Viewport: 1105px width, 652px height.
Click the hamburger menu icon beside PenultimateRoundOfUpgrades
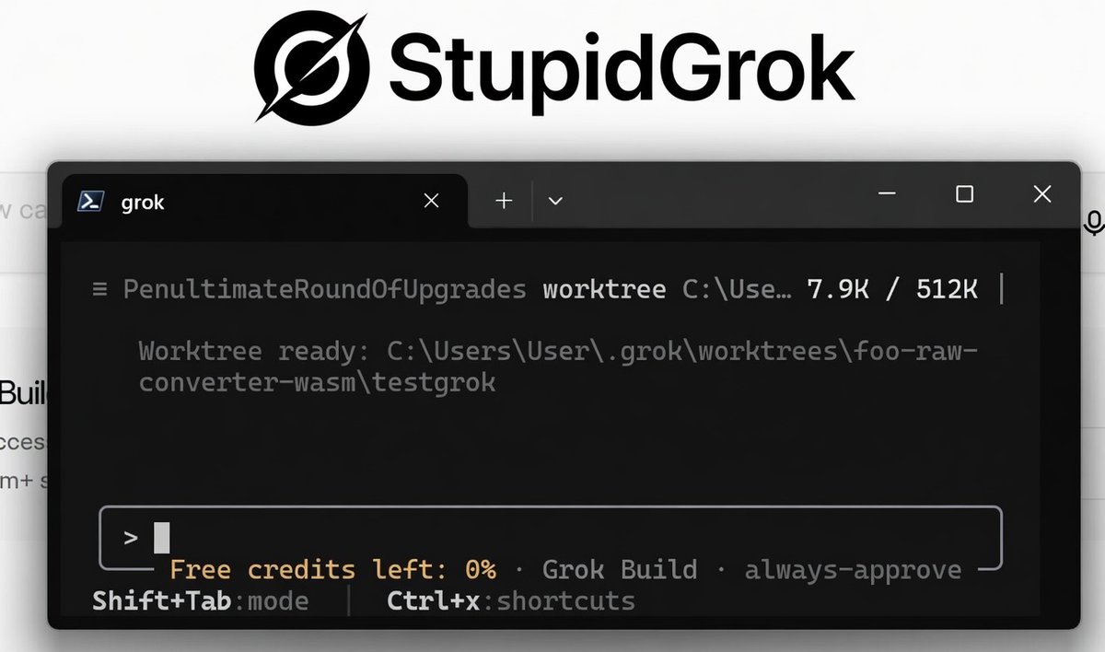pyautogui.click(x=100, y=290)
